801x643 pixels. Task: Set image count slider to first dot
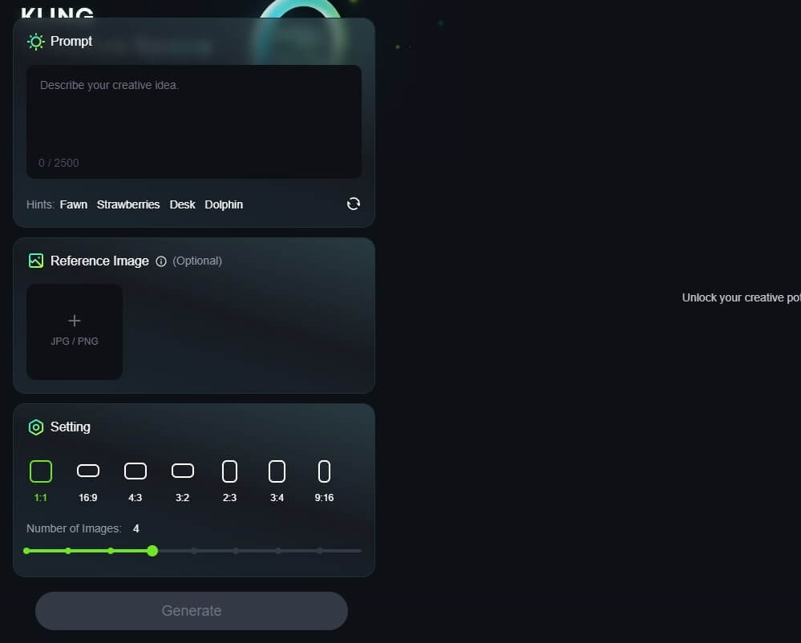[27, 551]
